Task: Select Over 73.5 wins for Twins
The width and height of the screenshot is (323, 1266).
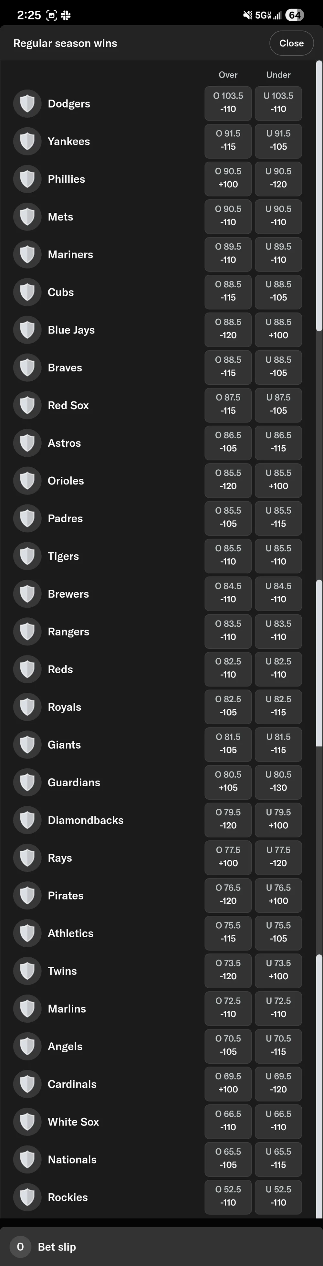Action: [x=228, y=971]
